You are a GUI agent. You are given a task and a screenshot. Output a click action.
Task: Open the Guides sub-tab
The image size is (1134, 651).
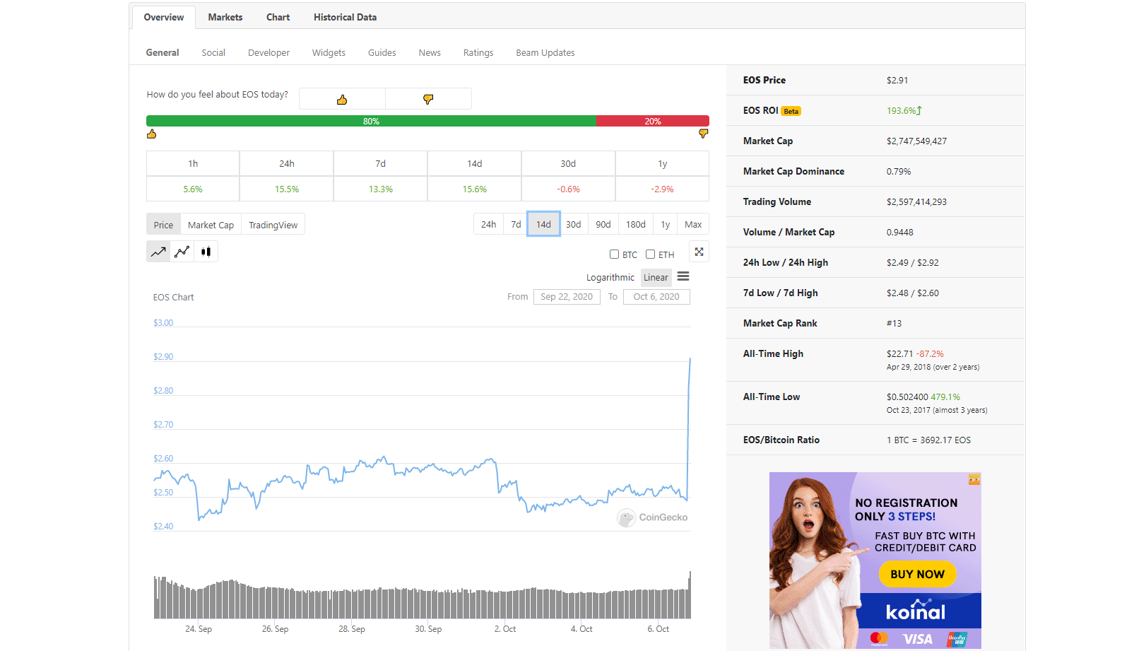point(382,52)
